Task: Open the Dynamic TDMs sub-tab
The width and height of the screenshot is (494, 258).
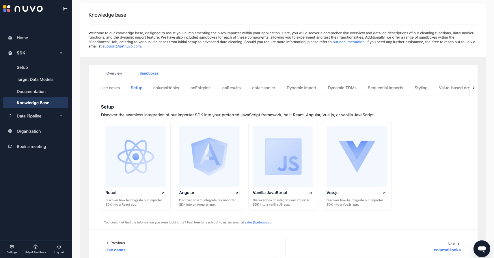Action: (342, 88)
